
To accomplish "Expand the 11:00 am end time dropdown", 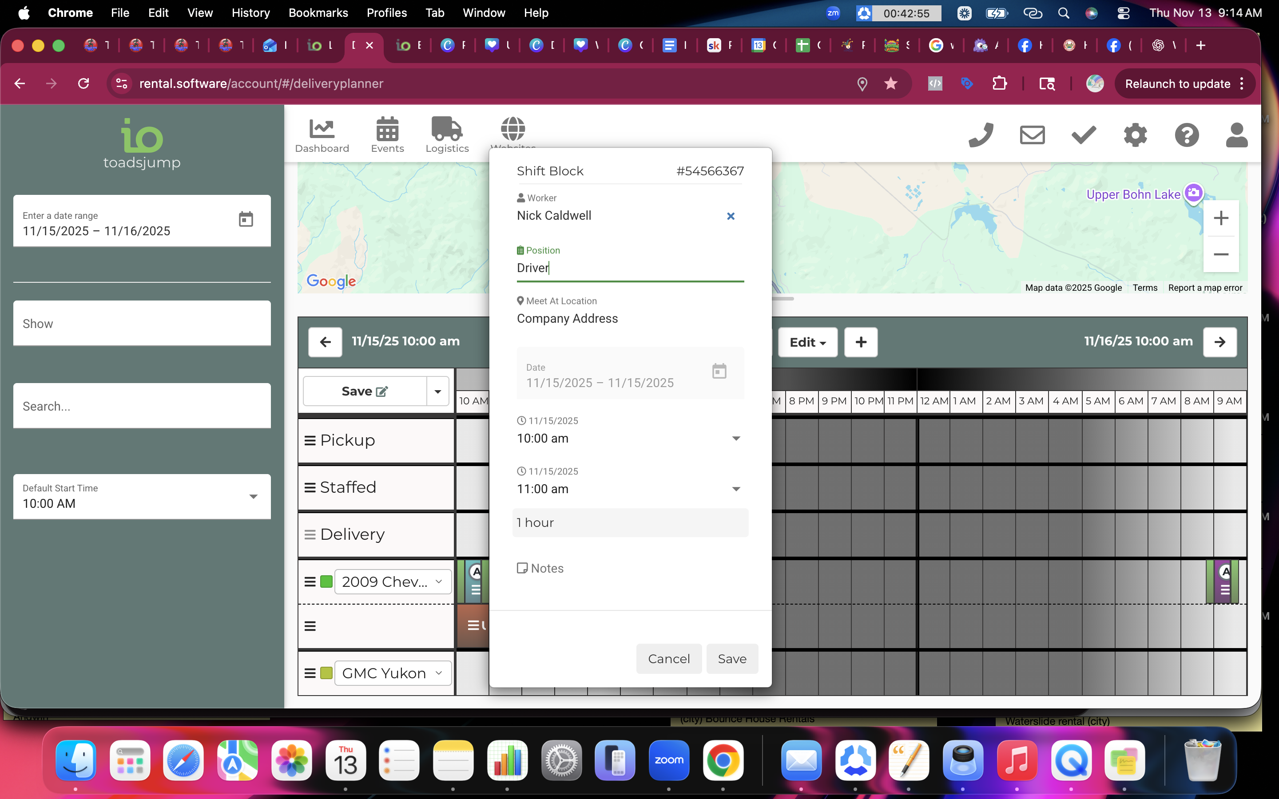I will 736,489.
